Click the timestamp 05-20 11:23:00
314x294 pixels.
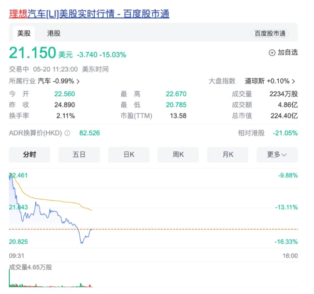coord(56,69)
